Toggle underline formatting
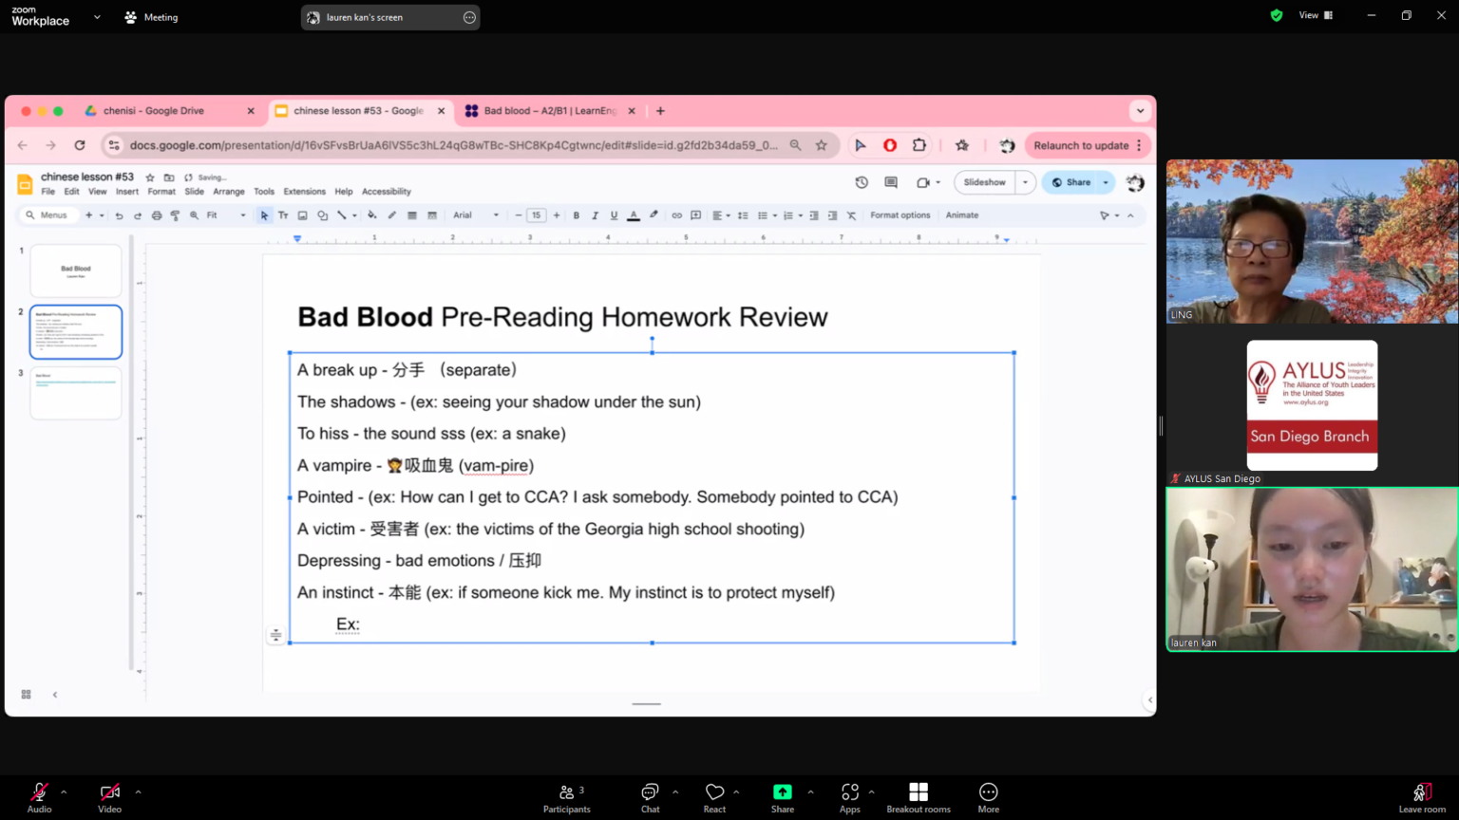This screenshot has width=1459, height=820. pos(614,215)
